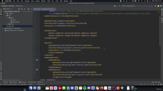Image resolution: width=163 pixels, height=91 pixels.
Task: Fold the properties block at line 11
Action: 39,31
